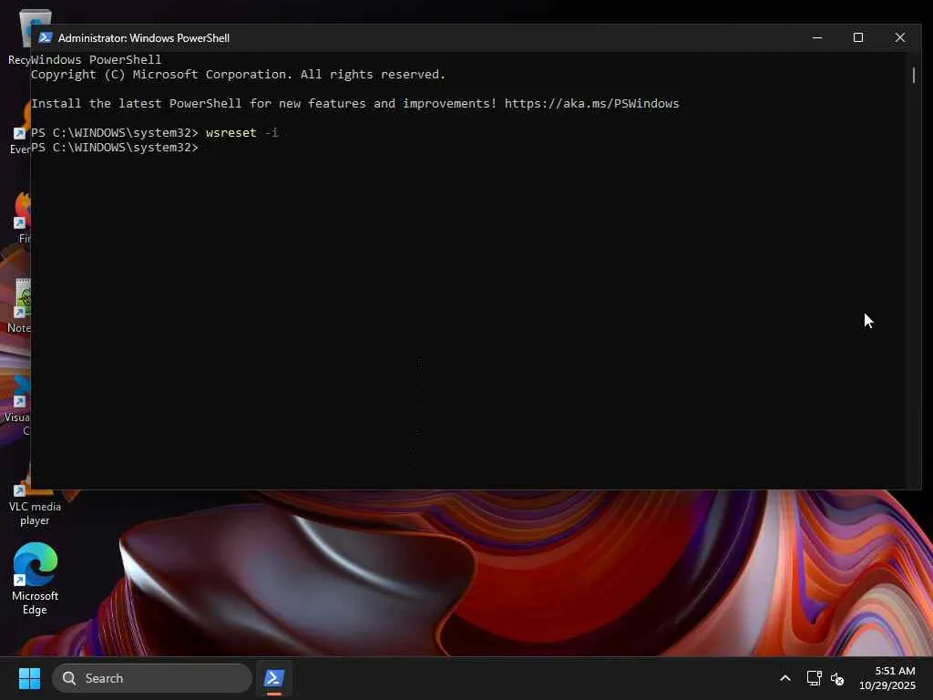Minimize the PowerShell window

point(817,37)
